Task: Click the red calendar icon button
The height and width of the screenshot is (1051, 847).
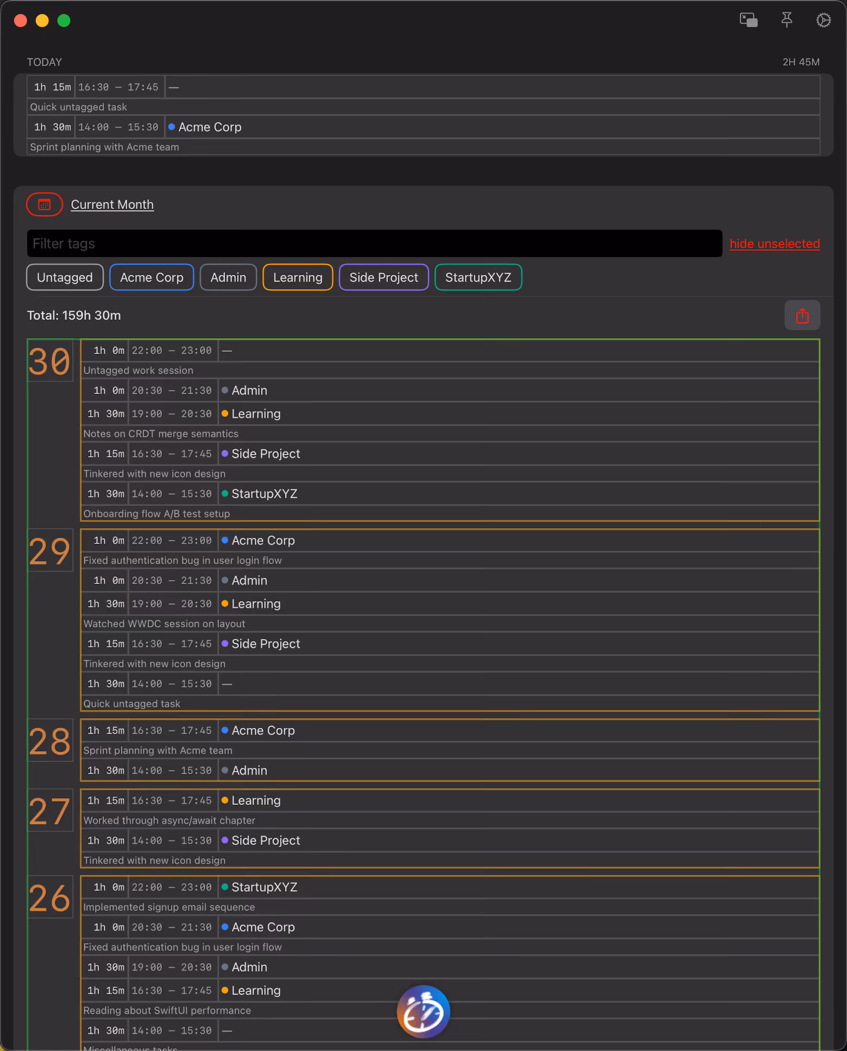Action: (x=44, y=205)
